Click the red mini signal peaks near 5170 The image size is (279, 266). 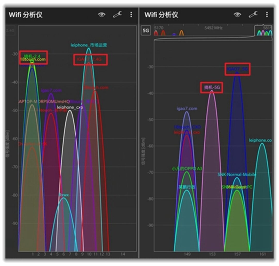click(x=160, y=33)
